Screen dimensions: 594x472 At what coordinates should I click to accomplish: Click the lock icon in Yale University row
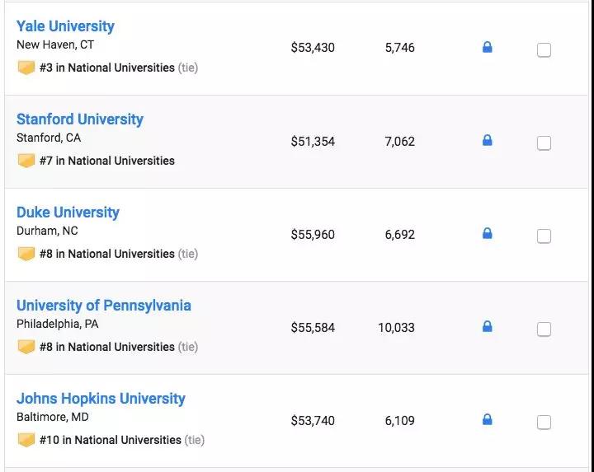[487, 48]
